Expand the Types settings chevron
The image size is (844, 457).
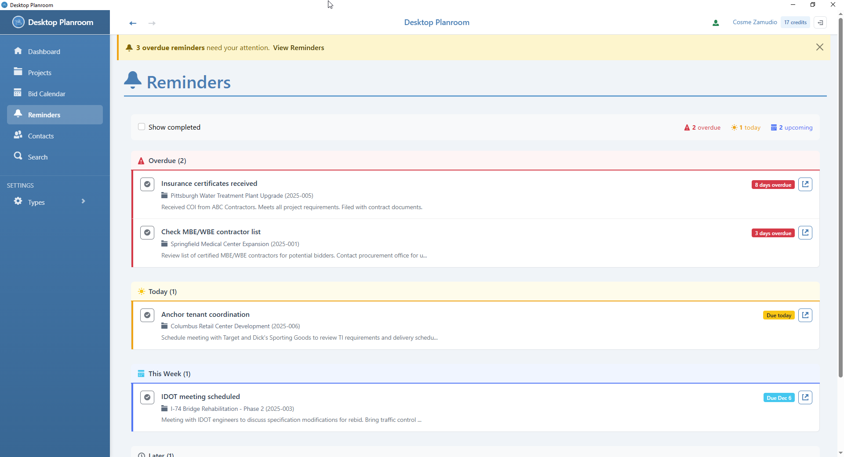[83, 201]
